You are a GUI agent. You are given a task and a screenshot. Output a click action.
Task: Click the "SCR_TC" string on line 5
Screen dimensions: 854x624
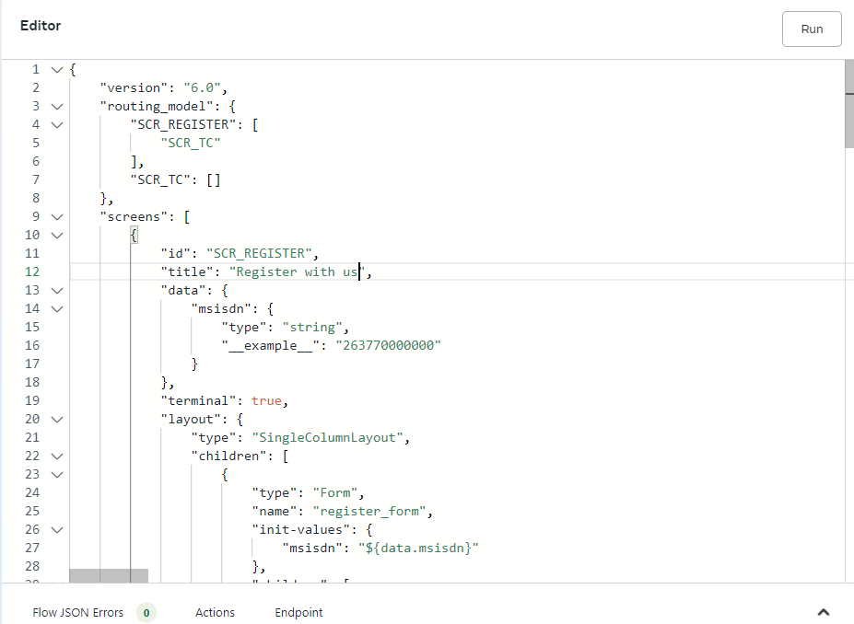coord(191,143)
